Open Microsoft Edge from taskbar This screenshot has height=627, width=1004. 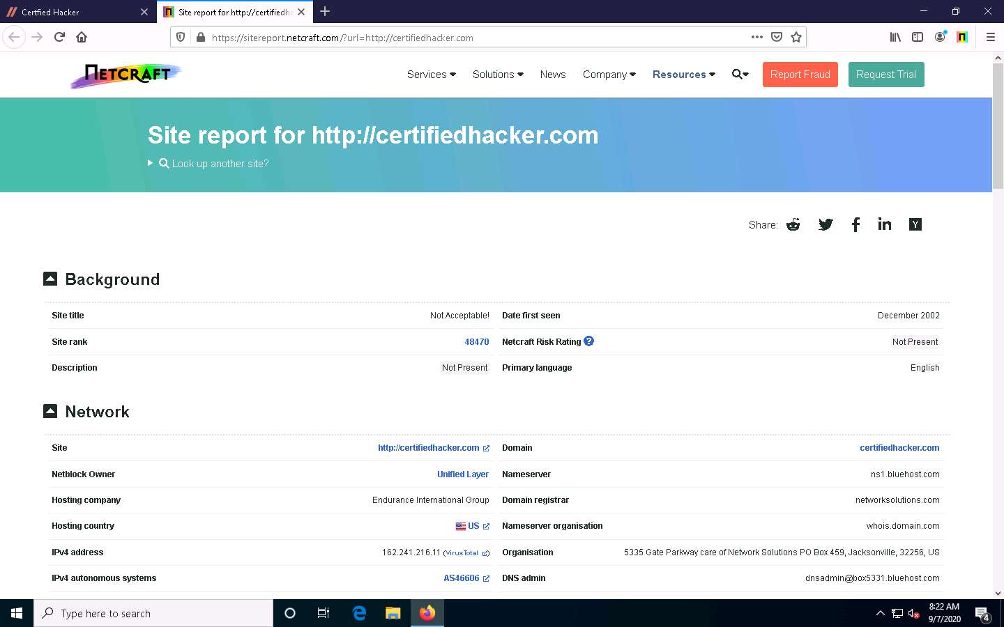pyautogui.click(x=359, y=613)
